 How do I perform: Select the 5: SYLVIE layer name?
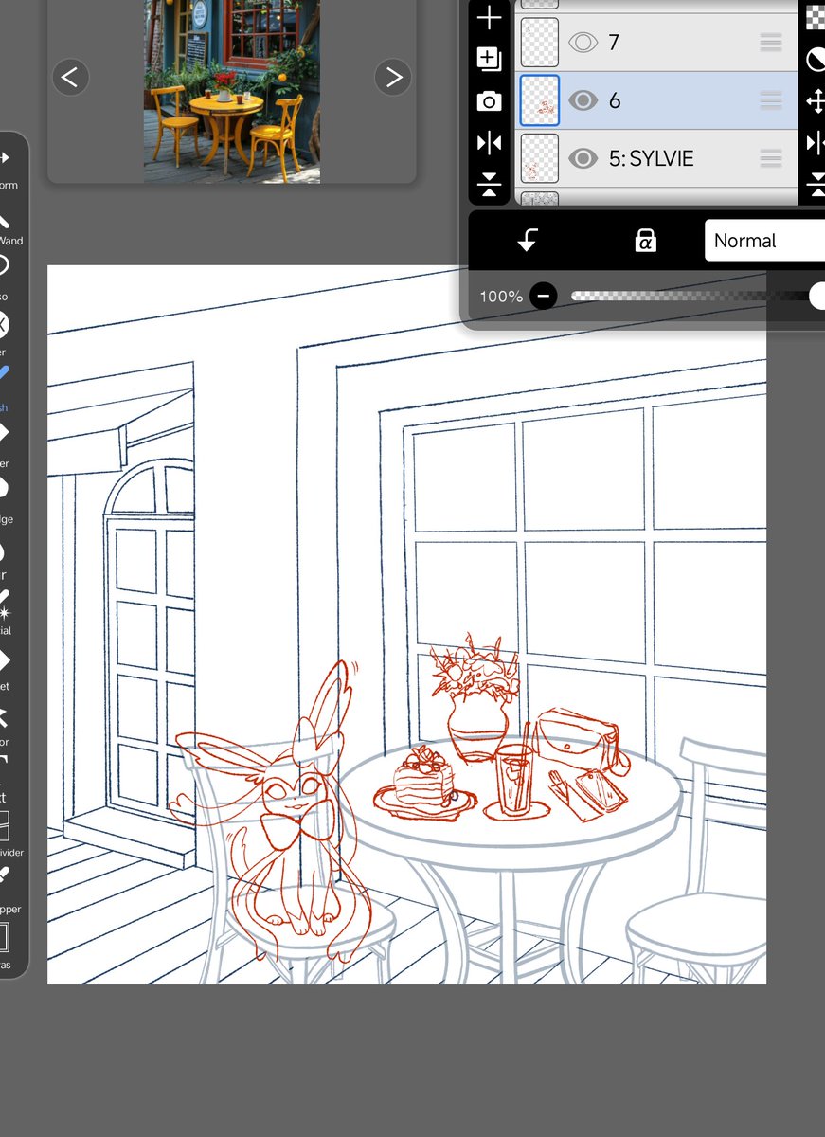point(651,158)
